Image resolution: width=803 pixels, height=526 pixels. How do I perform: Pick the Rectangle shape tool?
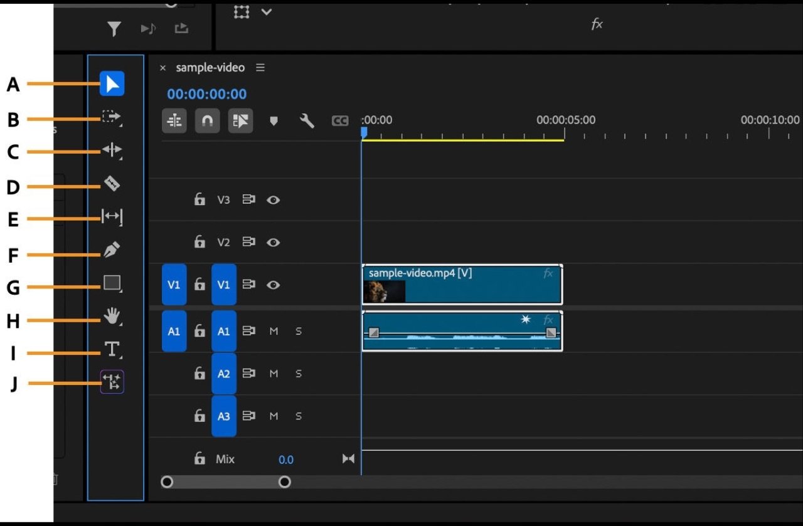[112, 283]
